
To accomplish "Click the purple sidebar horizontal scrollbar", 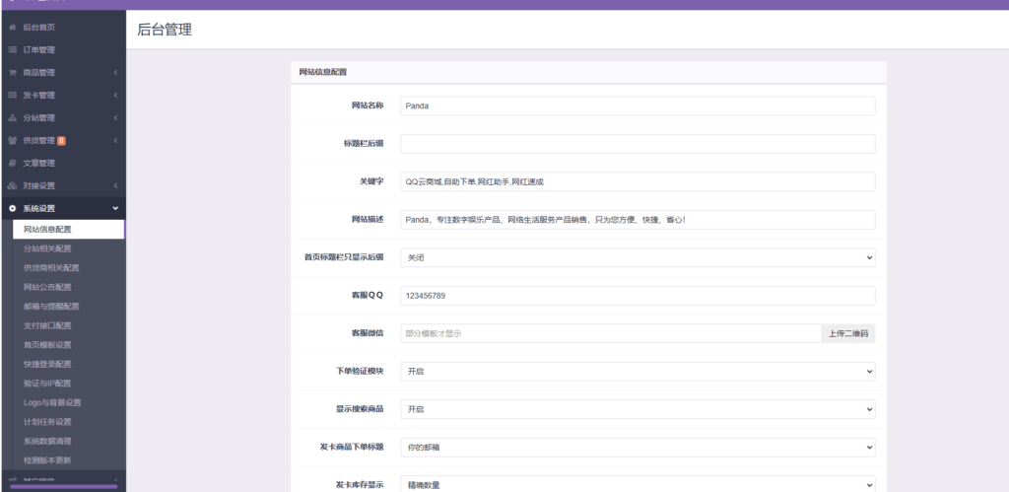I will coord(64,487).
